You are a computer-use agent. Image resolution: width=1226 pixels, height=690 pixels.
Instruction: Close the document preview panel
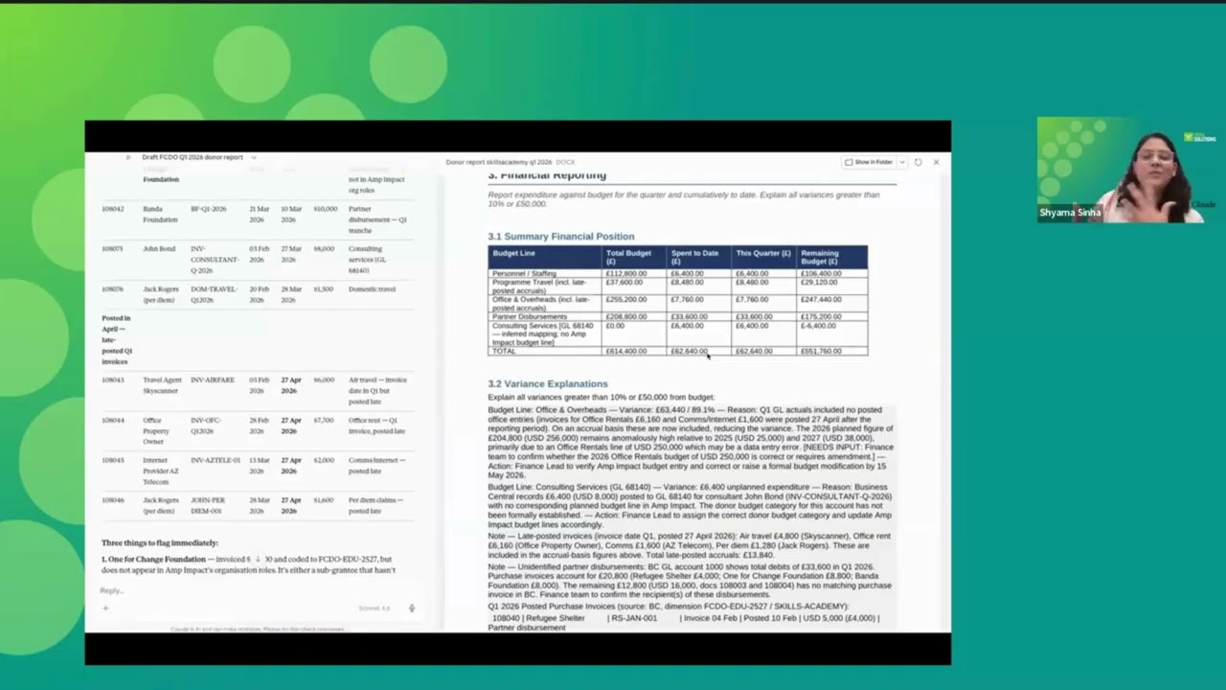(x=936, y=162)
